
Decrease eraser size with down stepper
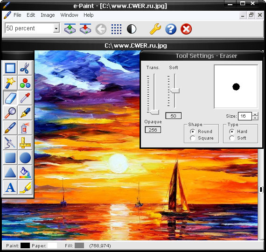click(255, 118)
